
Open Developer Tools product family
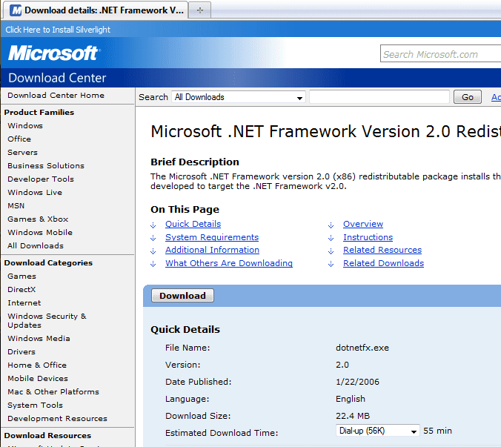pos(41,179)
